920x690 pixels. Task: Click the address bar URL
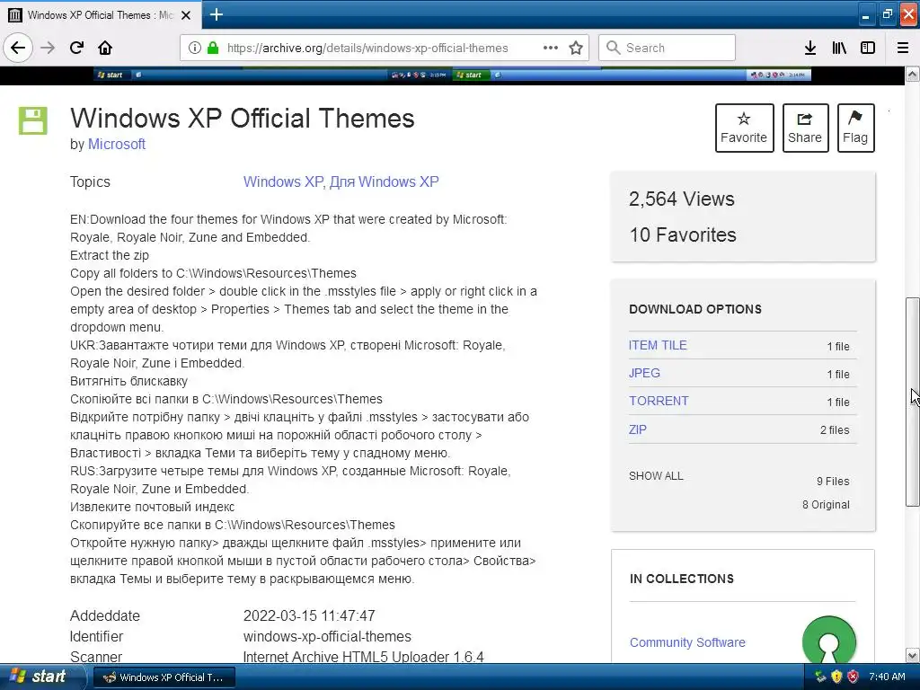367,49
